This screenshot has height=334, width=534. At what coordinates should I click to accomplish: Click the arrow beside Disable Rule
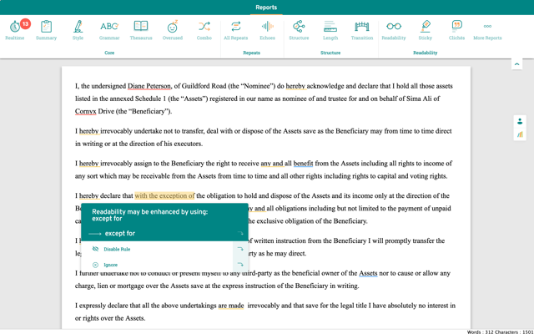(240, 249)
